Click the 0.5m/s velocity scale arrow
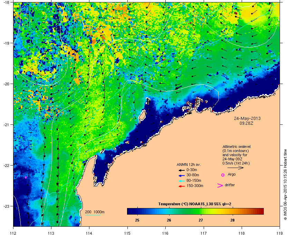The width and height of the screenshot is (290, 235). (x=235, y=168)
